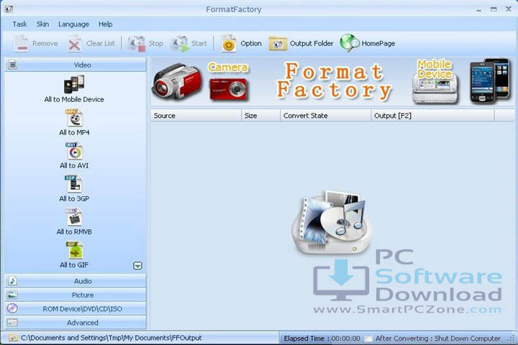The height and width of the screenshot is (345, 518).
Task: Click the Option text label
Action: tap(251, 44)
